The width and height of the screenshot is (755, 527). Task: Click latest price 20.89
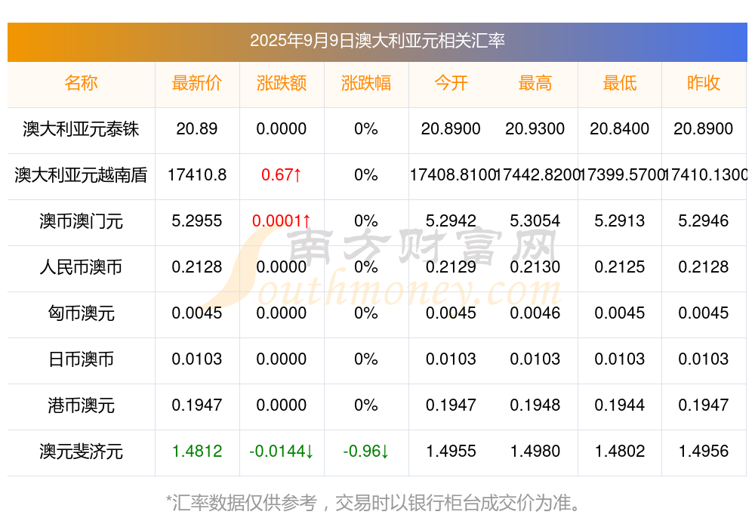(197, 128)
